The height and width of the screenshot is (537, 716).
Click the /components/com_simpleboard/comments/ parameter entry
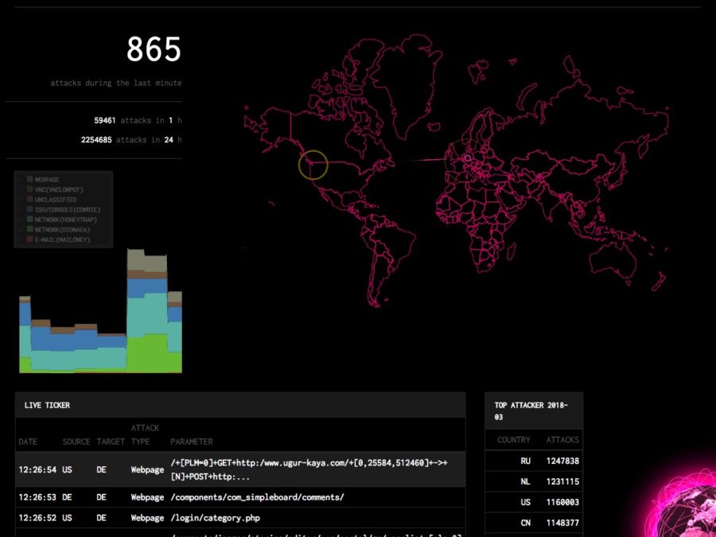(258, 497)
